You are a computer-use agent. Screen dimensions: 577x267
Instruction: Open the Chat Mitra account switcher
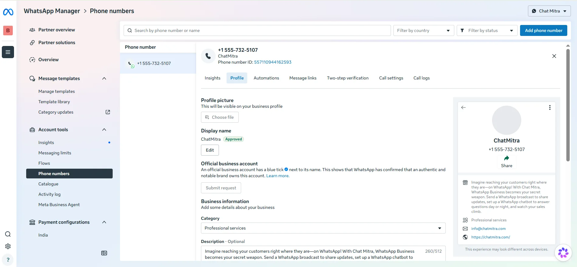(x=549, y=11)
